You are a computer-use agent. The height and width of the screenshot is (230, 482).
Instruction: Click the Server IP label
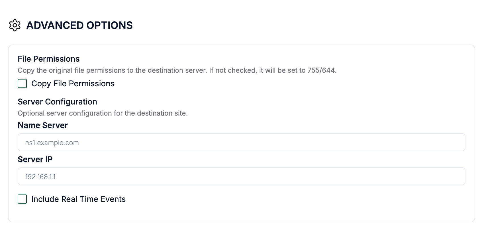(35, 159)
